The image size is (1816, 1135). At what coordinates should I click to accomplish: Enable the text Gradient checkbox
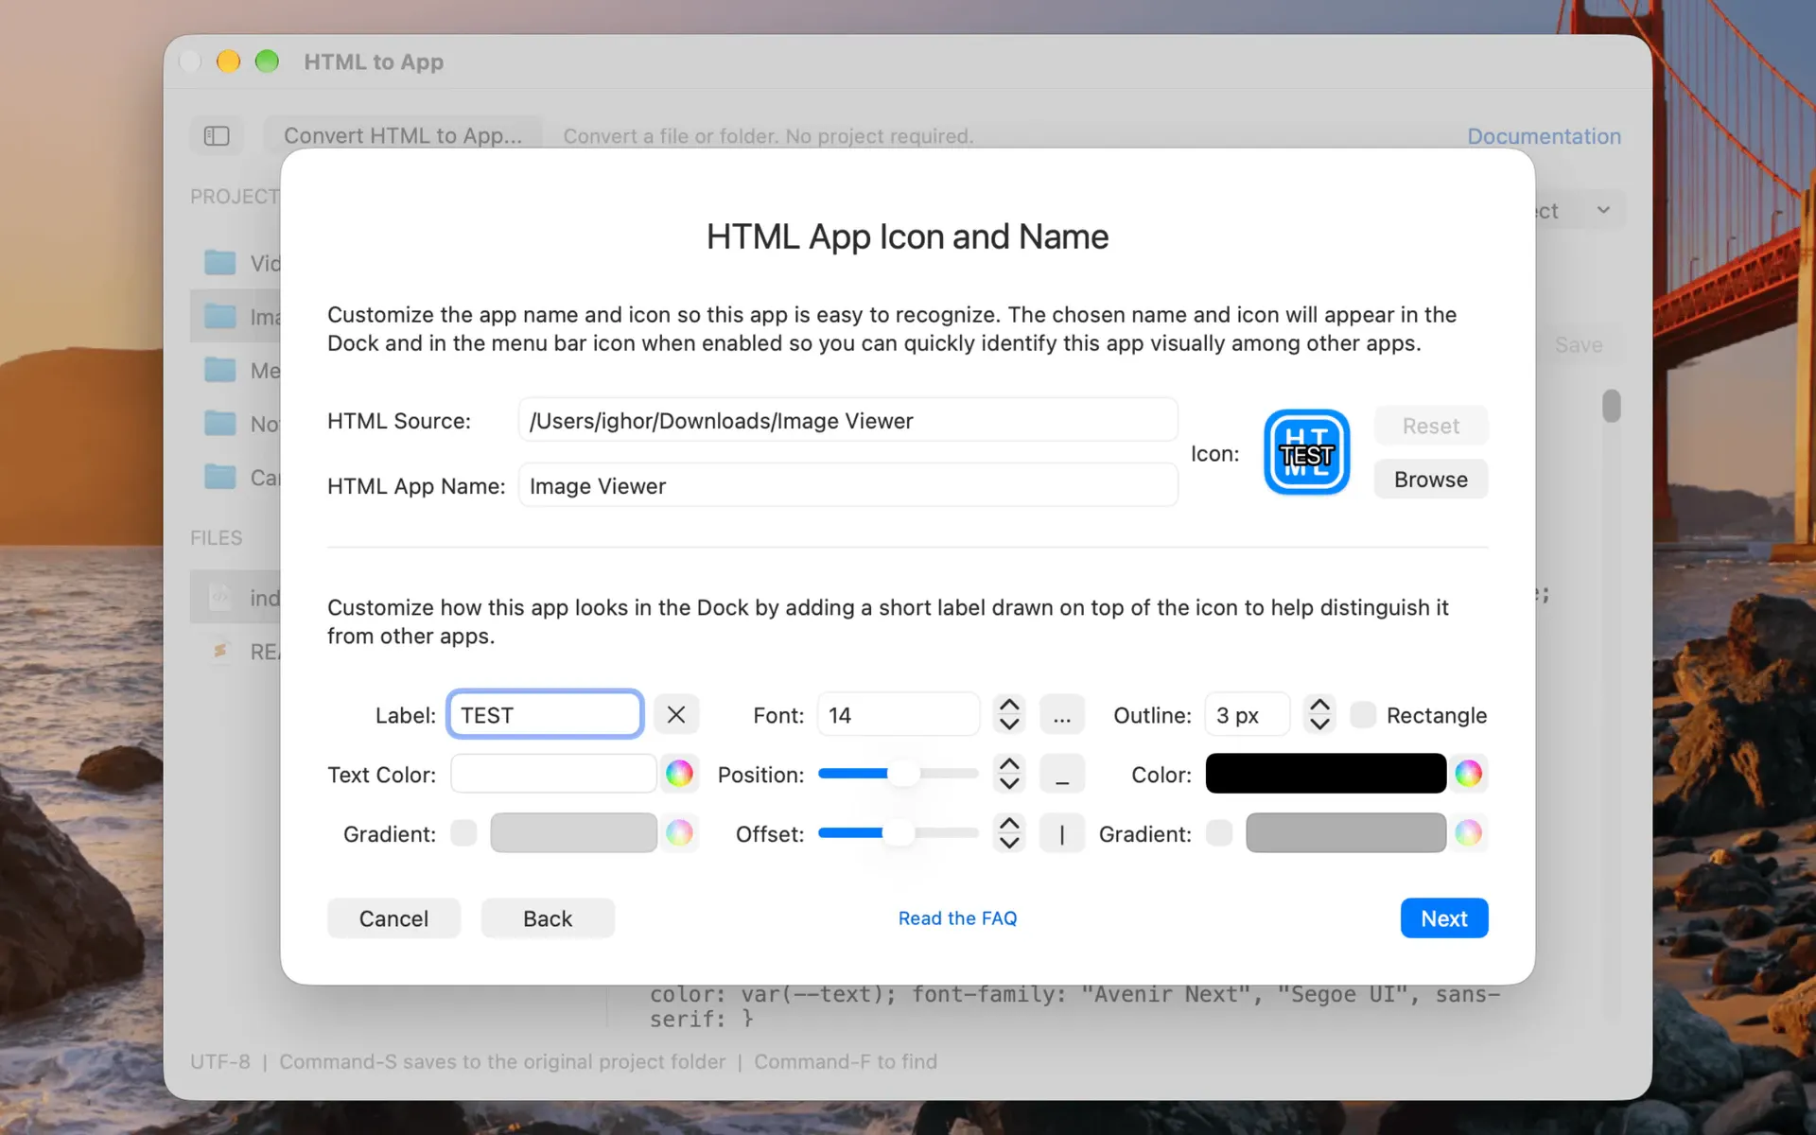click(x=463, y=833)
